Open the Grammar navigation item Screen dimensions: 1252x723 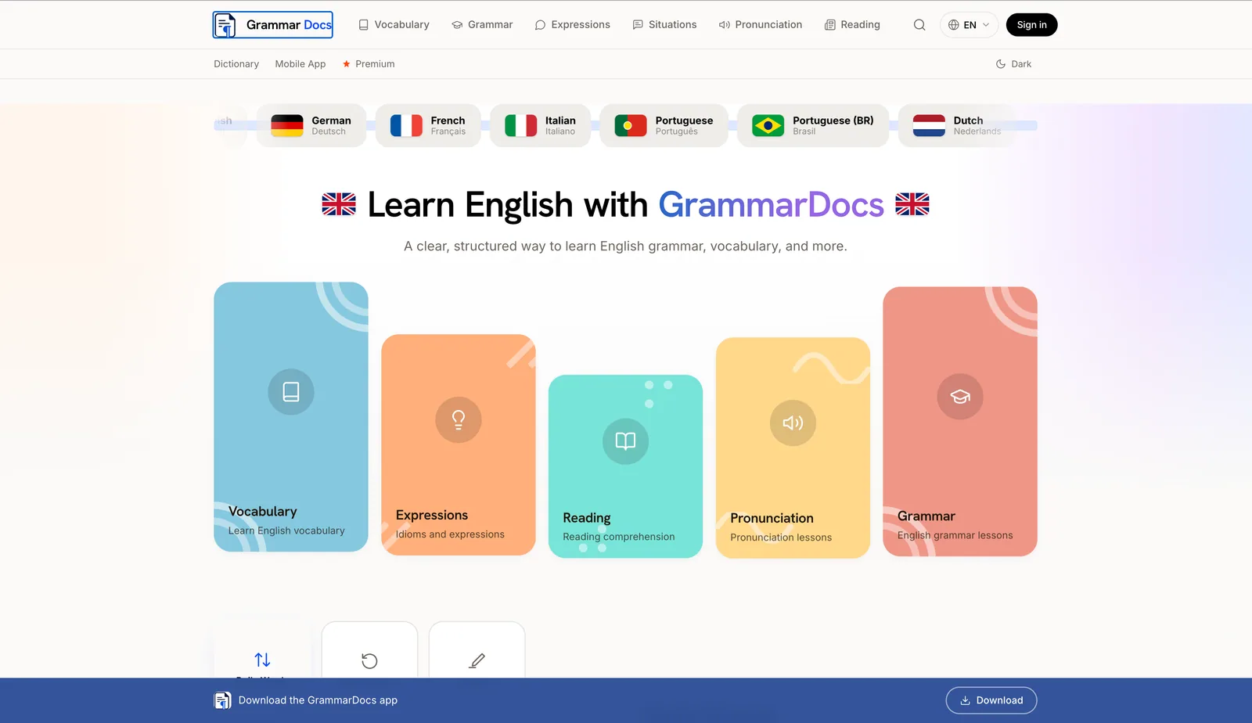(482, 25)
